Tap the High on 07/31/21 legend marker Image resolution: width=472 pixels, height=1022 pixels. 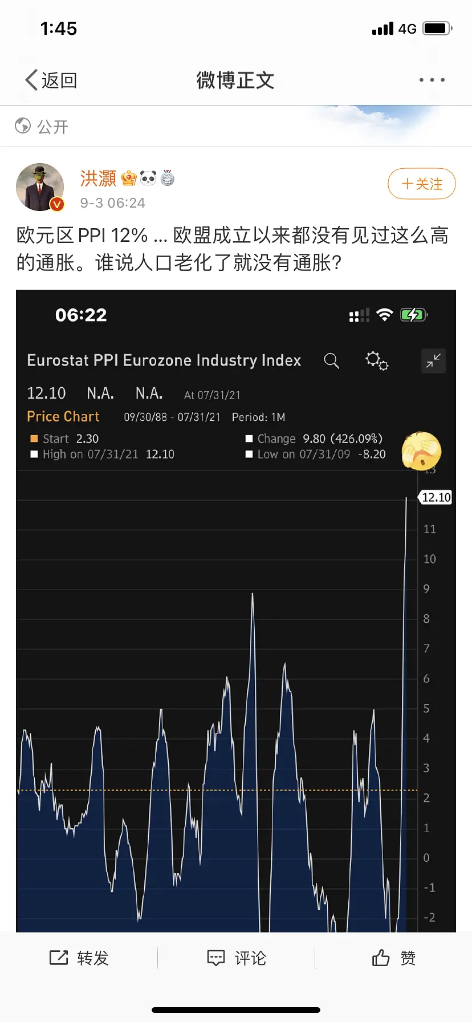tap(34, 454)
